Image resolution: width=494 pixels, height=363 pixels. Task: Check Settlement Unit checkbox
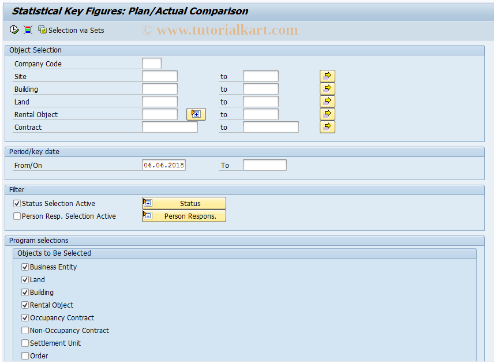pos(25,343)
